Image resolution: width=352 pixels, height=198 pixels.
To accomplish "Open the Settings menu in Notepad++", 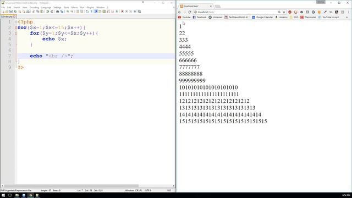I will (57, 7).
